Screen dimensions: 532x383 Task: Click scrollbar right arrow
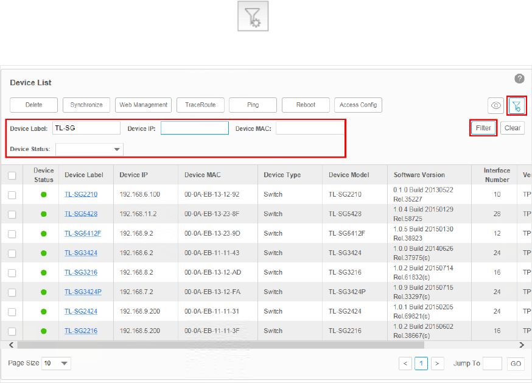(522, 345)
